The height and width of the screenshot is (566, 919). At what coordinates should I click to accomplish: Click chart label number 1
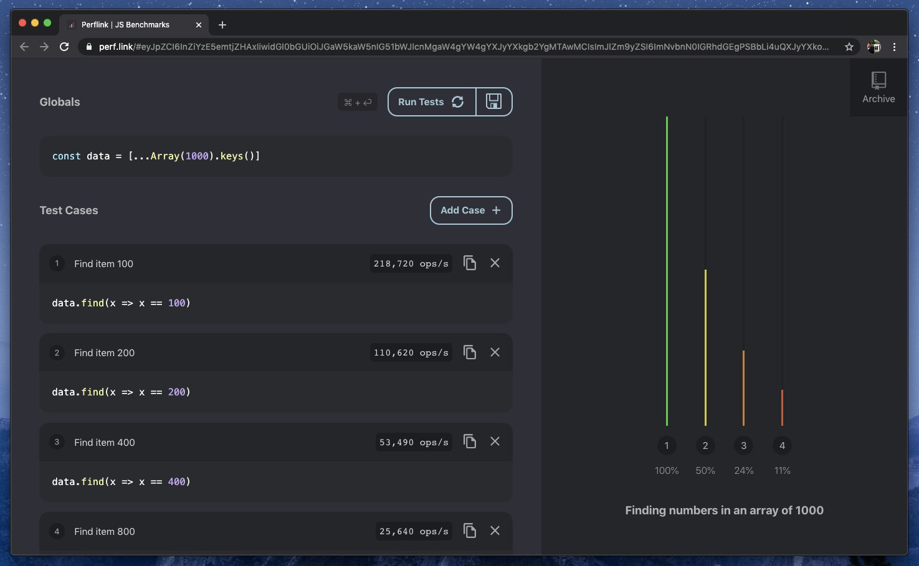(667, 446)
